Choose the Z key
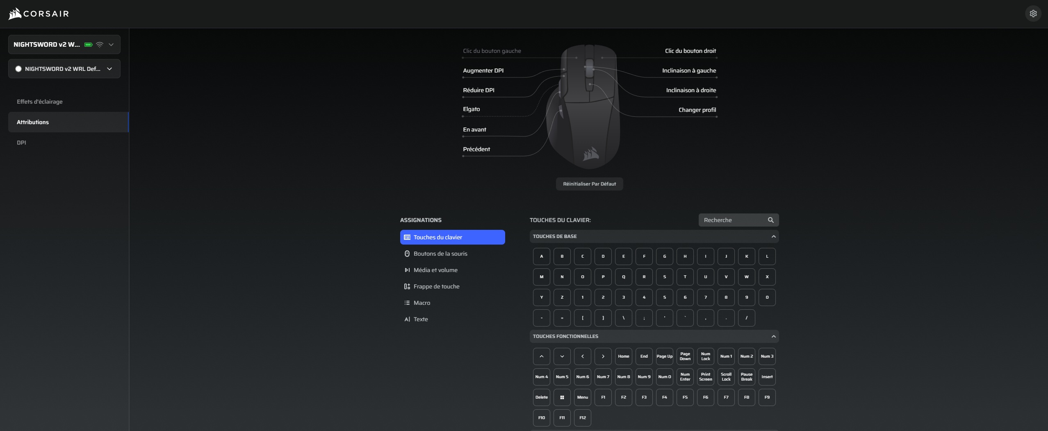The image size is (1048, 431). (x=562, y=297)
